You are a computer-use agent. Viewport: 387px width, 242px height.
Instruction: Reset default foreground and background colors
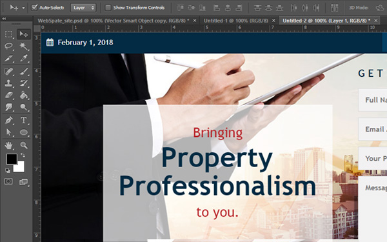(8, 170)
